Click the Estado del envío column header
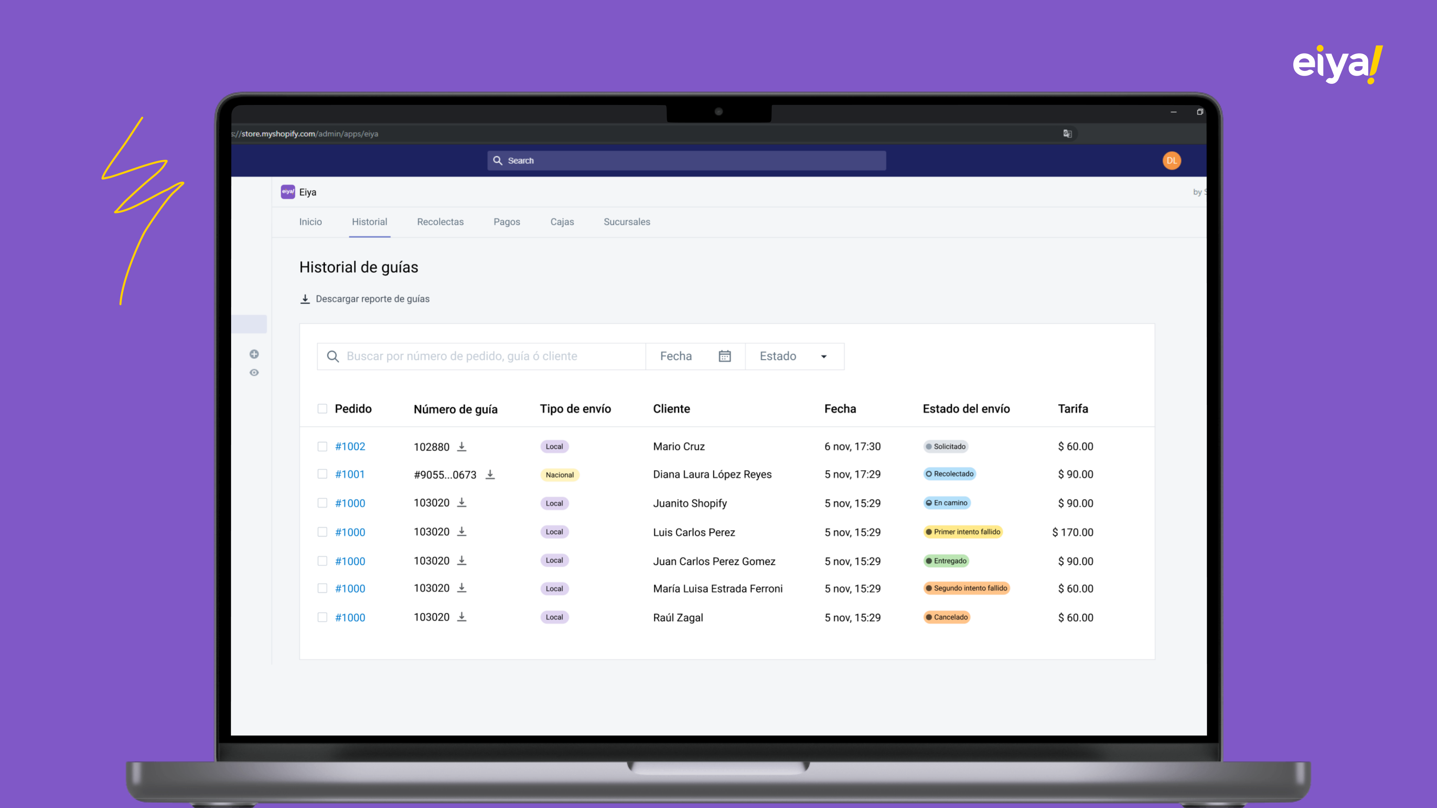 (x=966, y=409)
